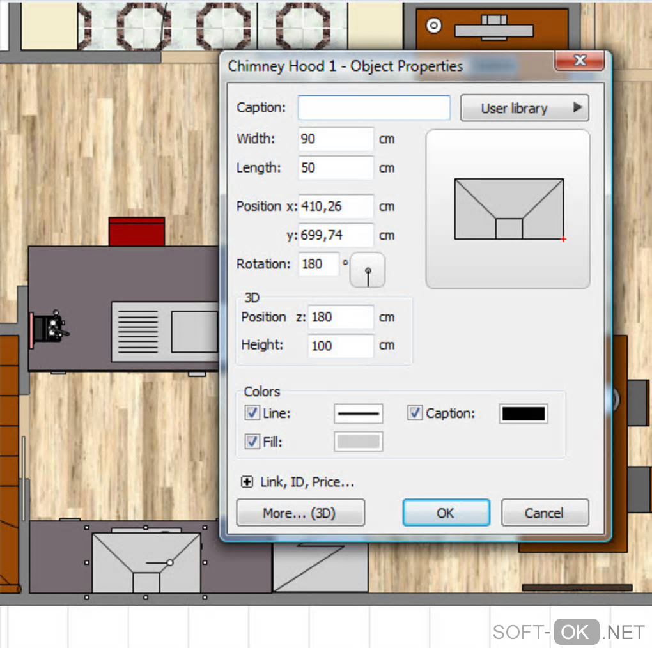
Task: Click the rotation dial button
Action: (368, 270)
